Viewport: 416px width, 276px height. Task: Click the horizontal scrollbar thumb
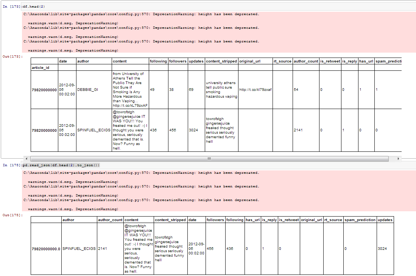click(x=209, y=159)
